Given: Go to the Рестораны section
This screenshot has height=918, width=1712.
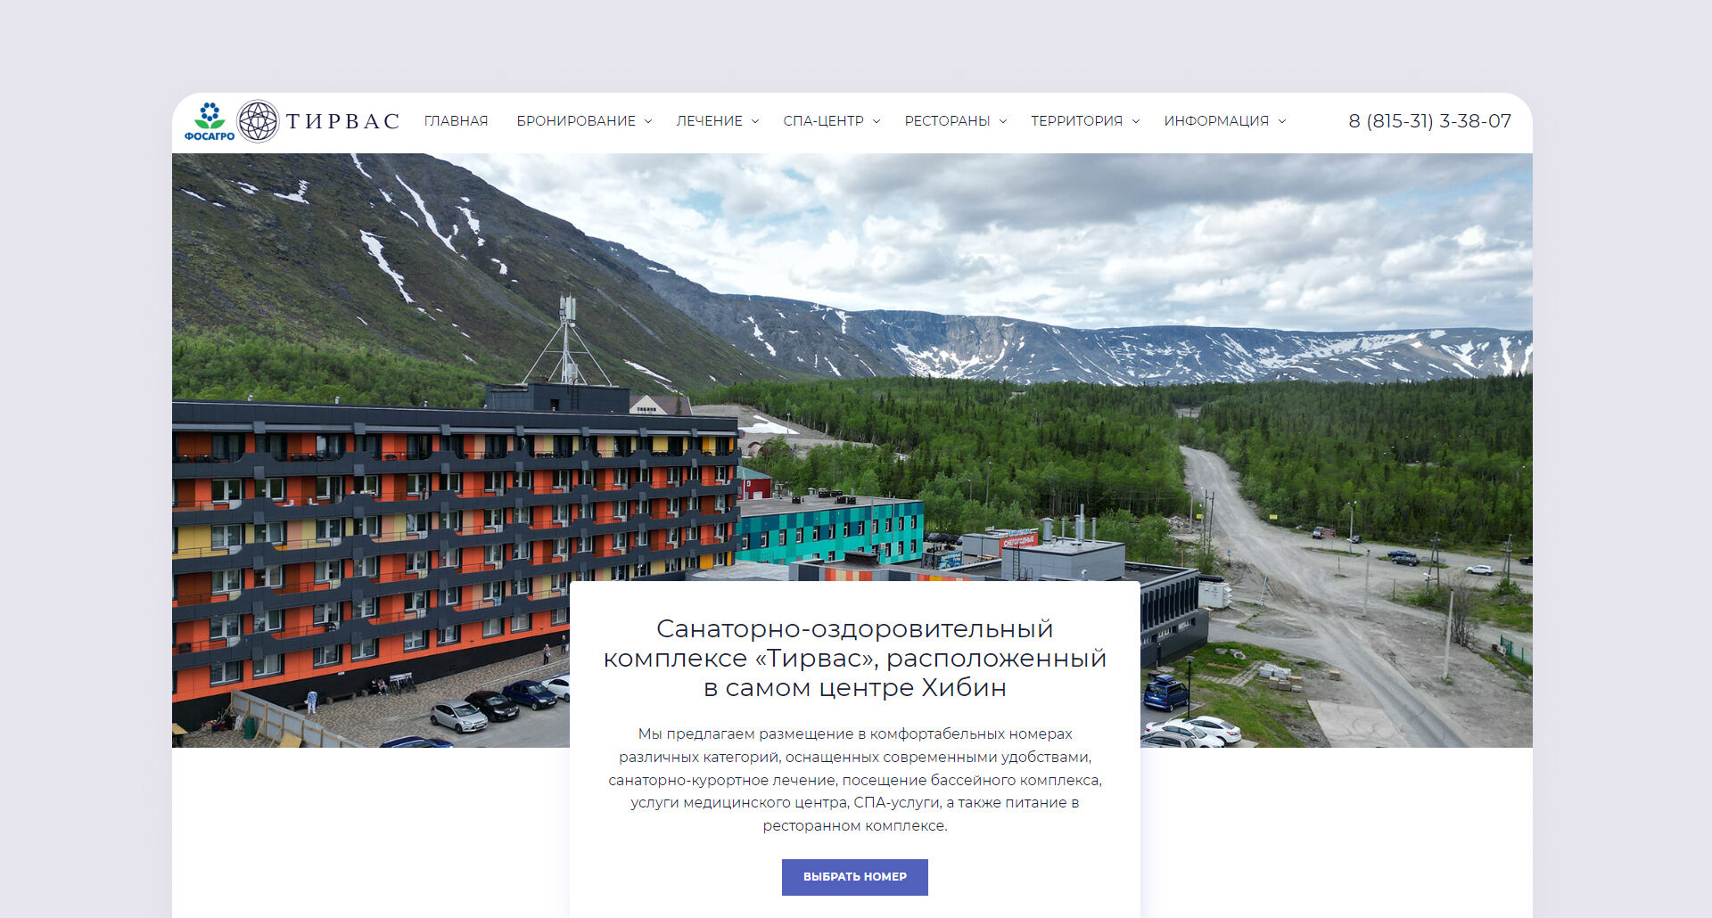Looking at the screenshot, I should coord(947,121).
